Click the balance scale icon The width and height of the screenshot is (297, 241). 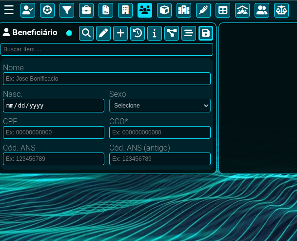(281, 10)
